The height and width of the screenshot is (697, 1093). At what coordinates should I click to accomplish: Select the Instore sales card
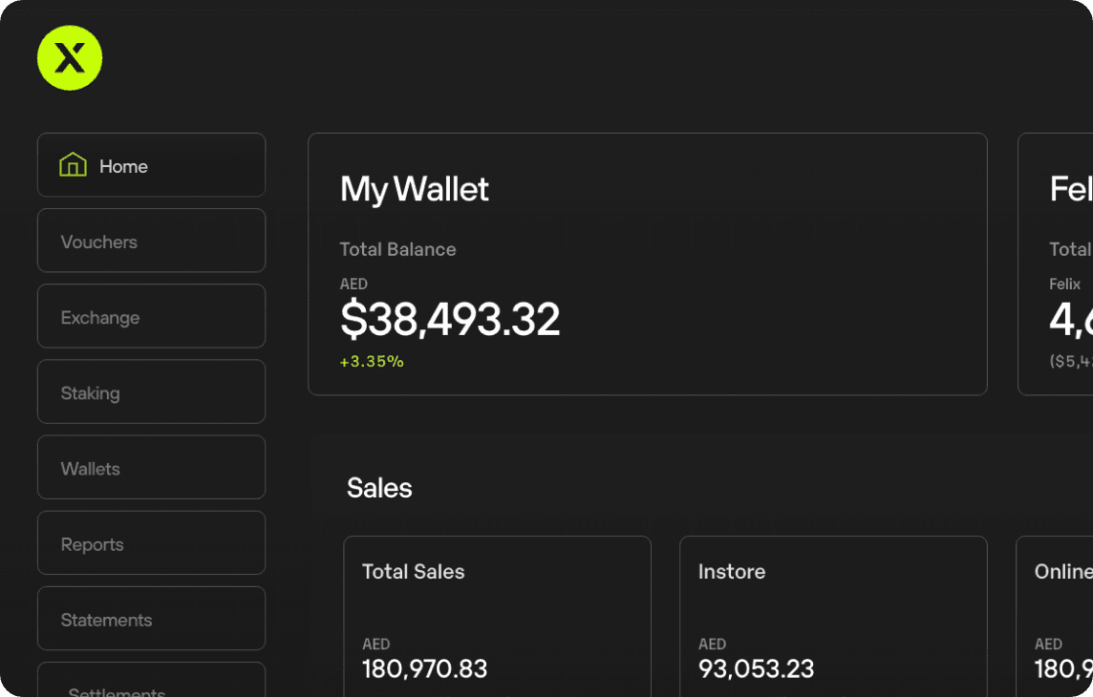(x=833, y=616)
